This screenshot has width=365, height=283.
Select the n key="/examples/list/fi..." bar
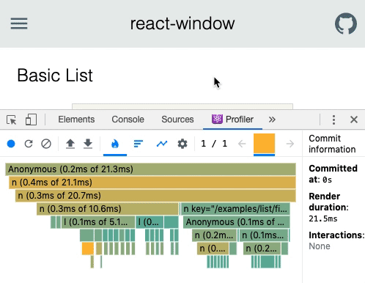tap(235, 209)
